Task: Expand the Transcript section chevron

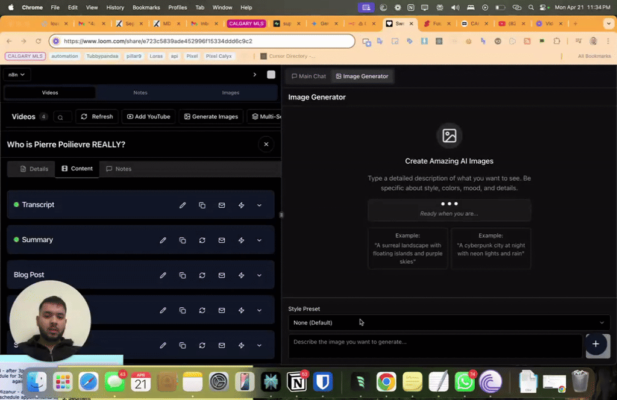Action: pos(259,205)
